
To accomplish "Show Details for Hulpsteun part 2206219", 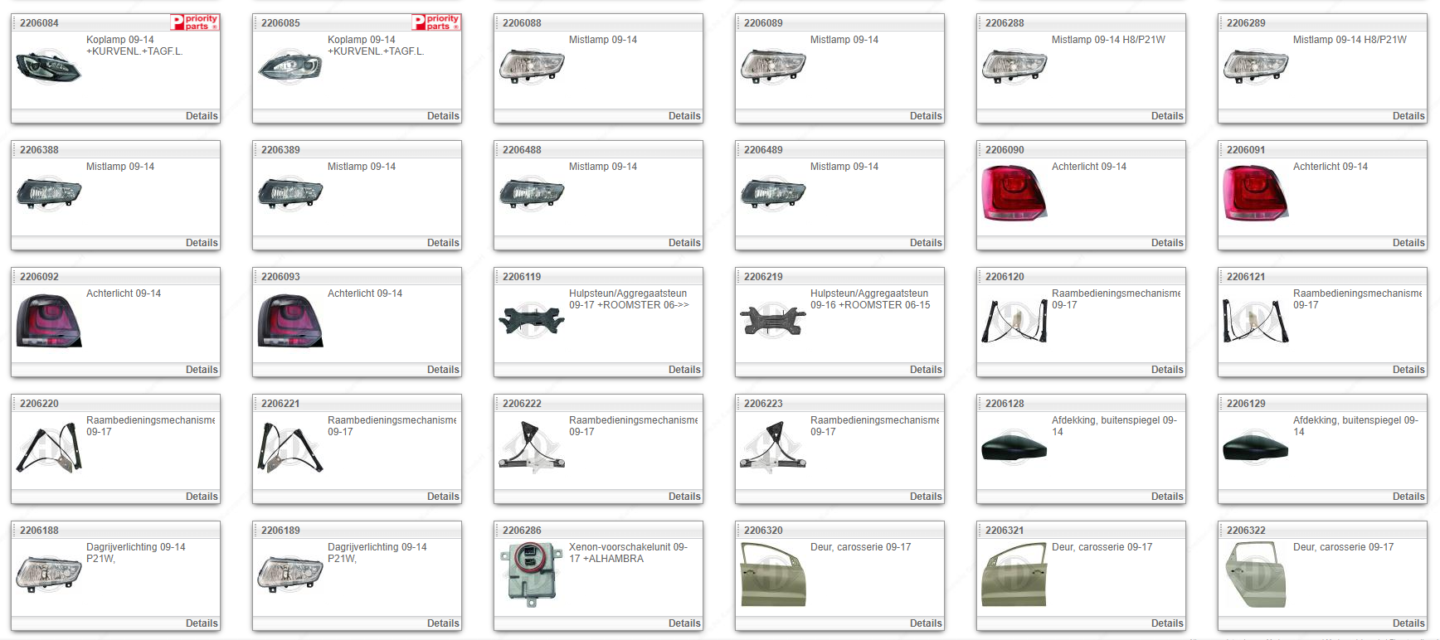I will [x=925, y=370].
